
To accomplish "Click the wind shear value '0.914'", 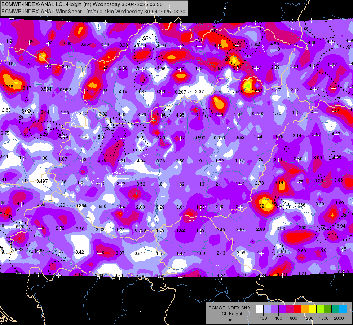I will (140, 253).
